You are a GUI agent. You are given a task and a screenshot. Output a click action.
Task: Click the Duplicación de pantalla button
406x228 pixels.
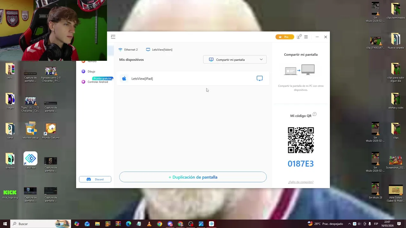193,177
